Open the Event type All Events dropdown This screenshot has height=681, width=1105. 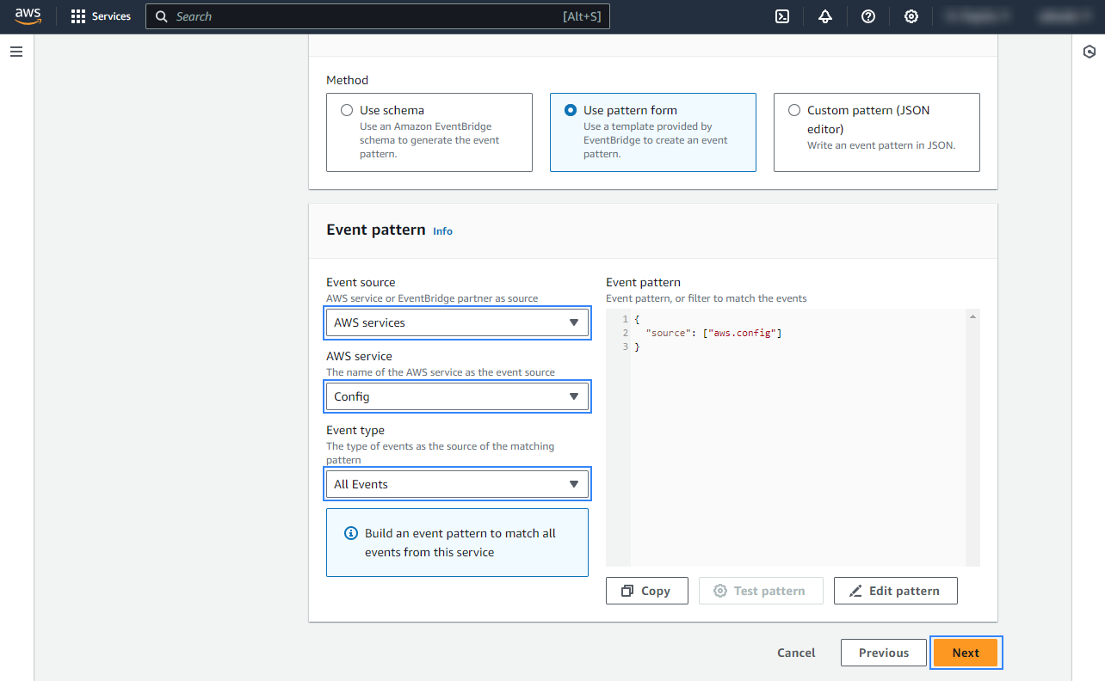pos(457,485)
